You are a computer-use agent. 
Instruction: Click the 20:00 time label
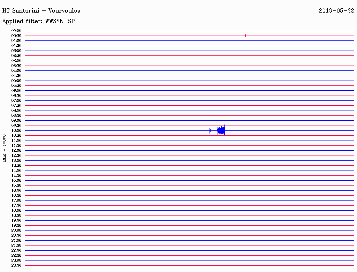[x=16, y=230]
